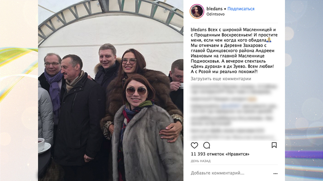323x181 pixels.
Task: Click bledans username at caption start
Action: [198, 30]
